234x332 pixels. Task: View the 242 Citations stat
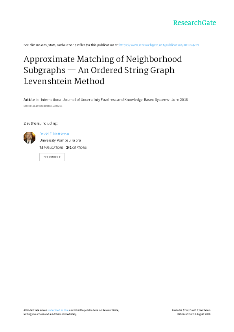pyautogui.click(x=76, y=147)
